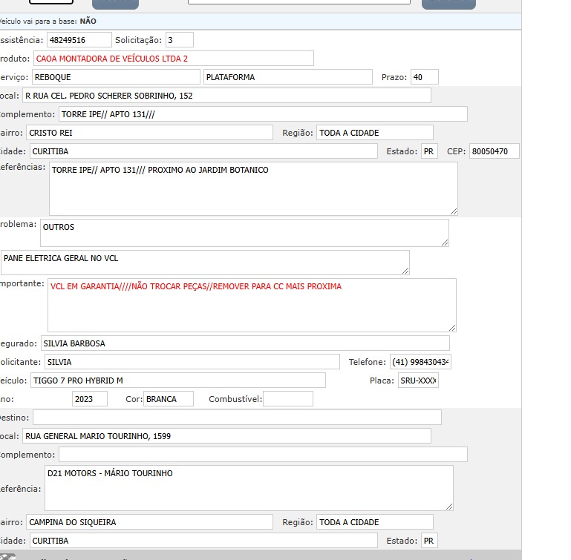
Task: Click the Bairro field CAMPINA DO SIQUEIRA
Action: pos(149,522)
